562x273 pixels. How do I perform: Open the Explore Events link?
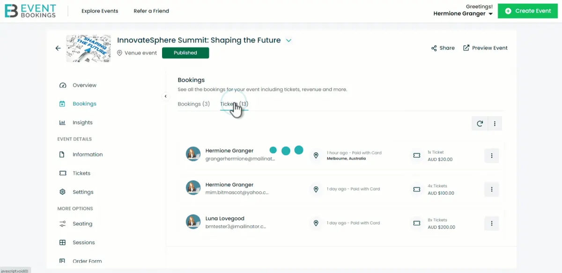[100, 11]
